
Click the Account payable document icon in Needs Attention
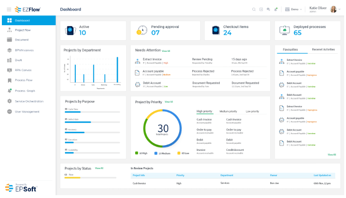137,73
